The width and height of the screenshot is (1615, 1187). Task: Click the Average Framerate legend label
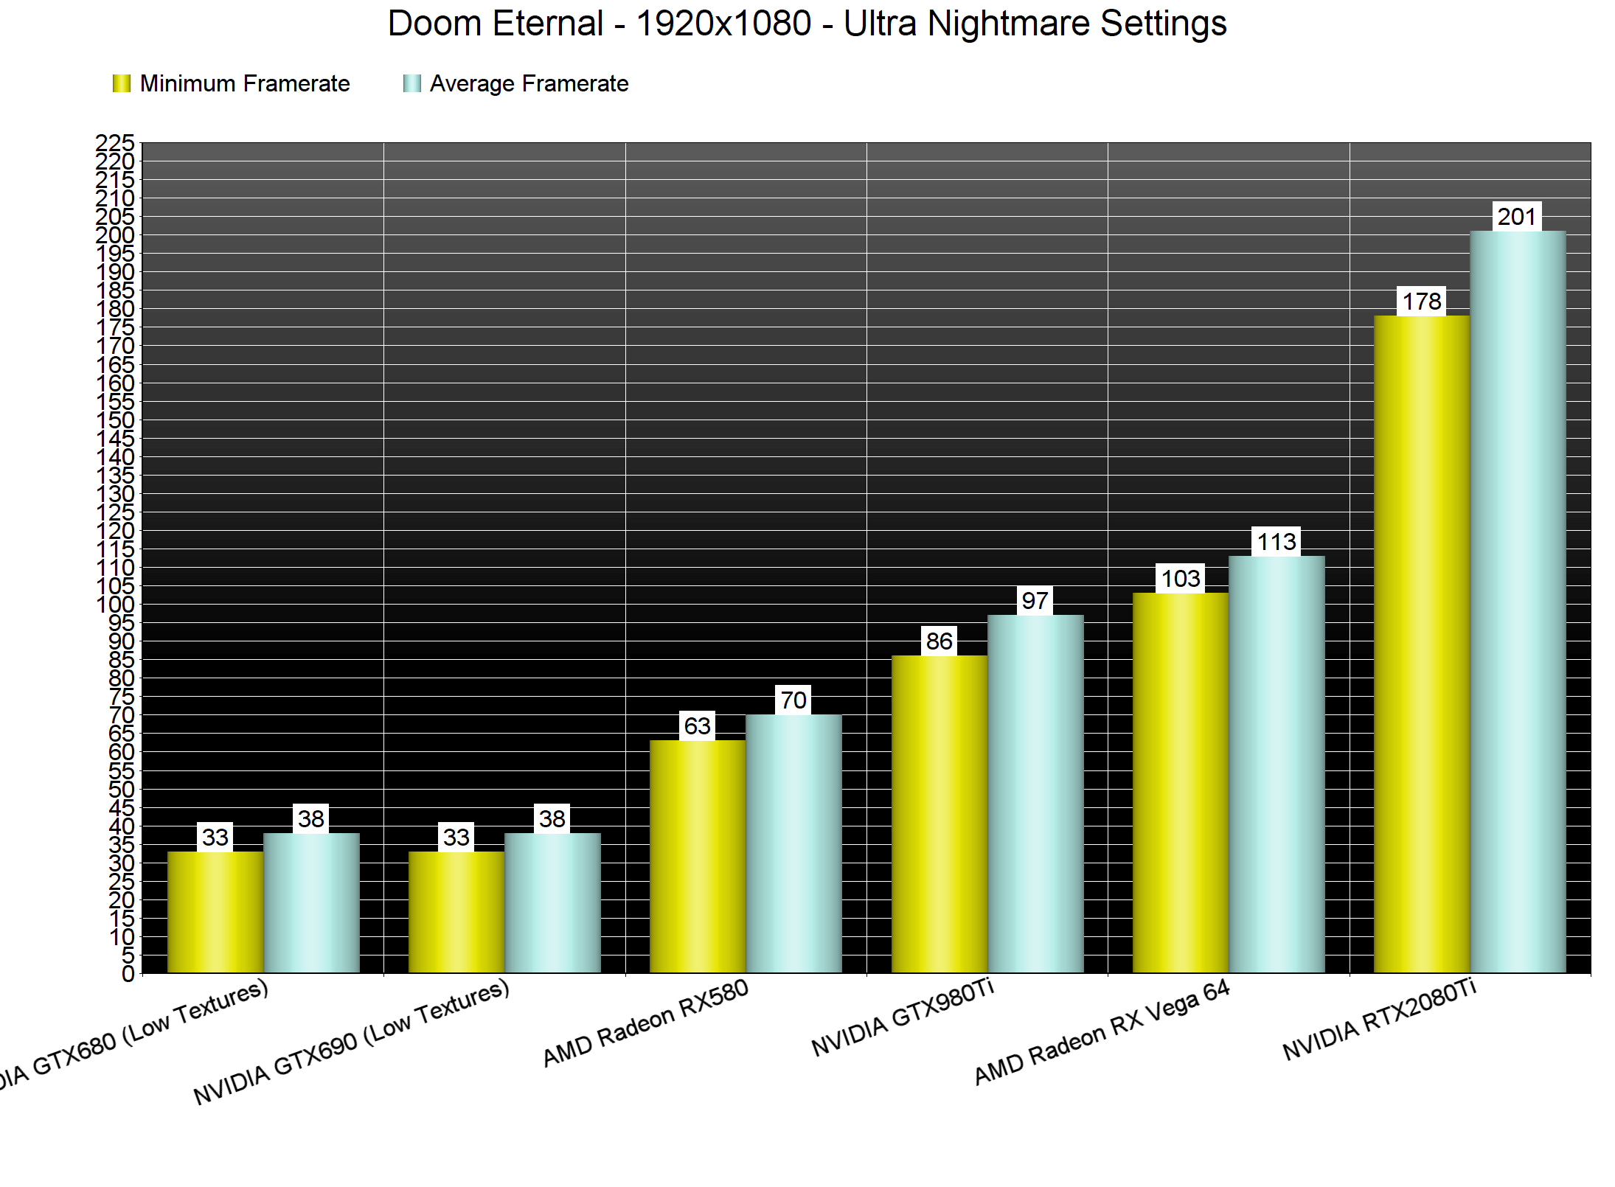coord(529,84)
